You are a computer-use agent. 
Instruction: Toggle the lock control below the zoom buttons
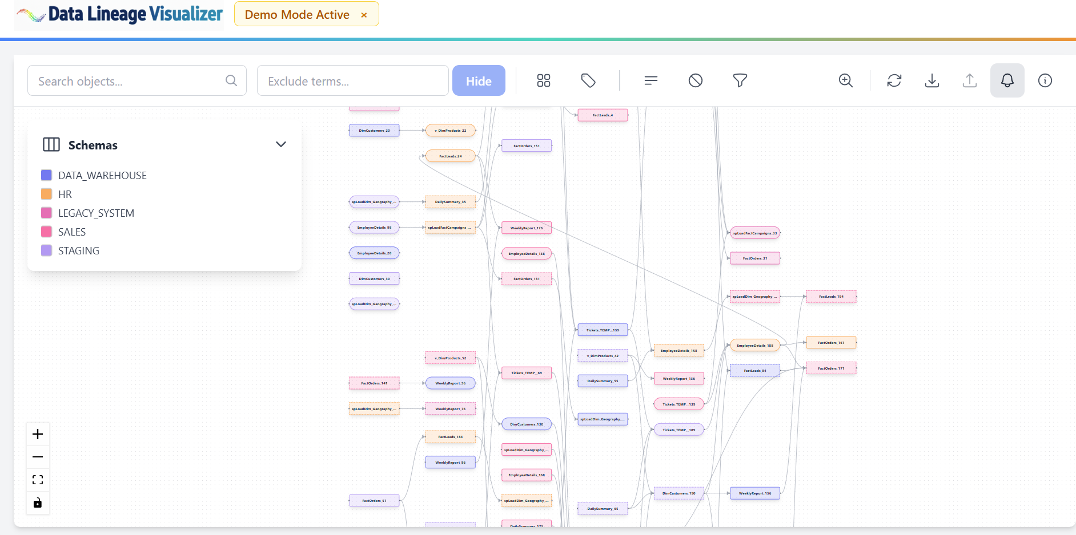click(38, 503)
